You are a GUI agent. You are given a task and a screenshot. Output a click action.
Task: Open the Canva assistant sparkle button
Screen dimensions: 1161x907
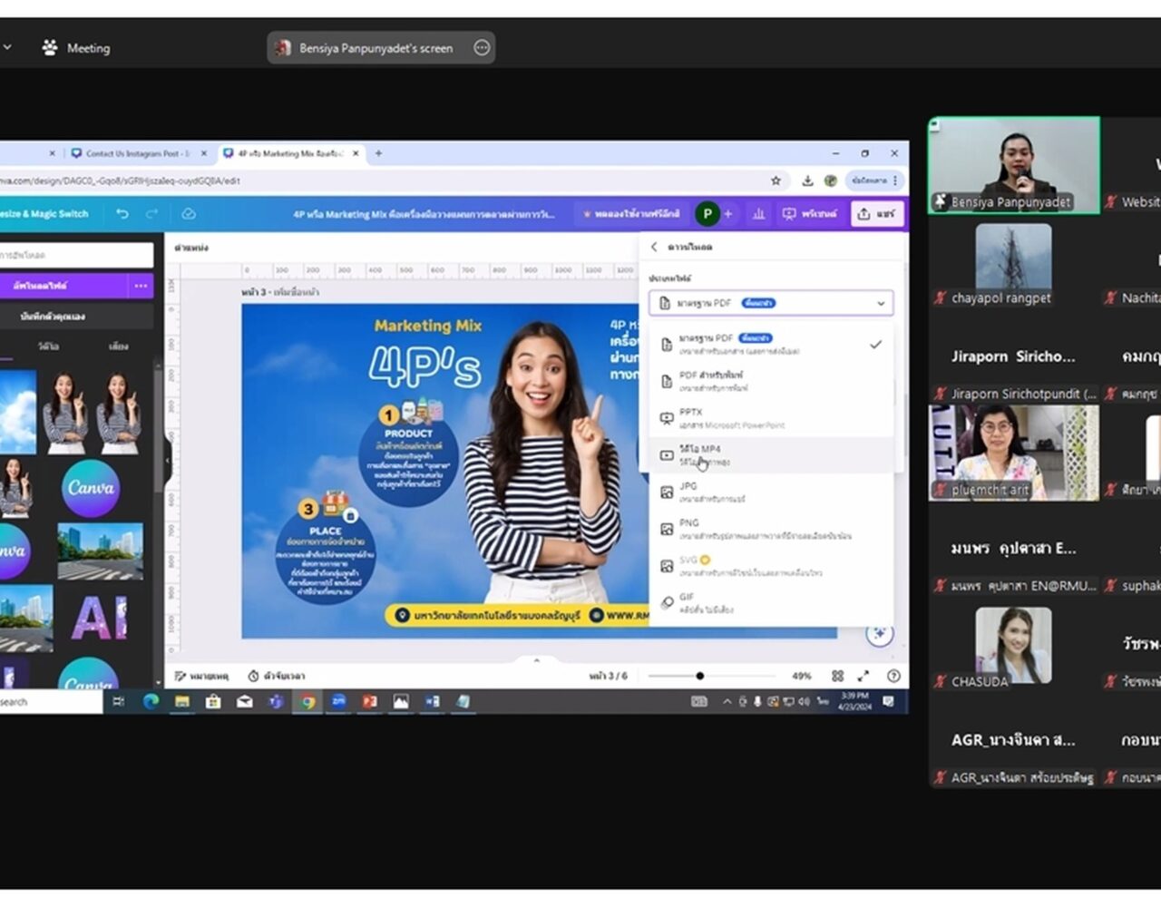[879, 634]
